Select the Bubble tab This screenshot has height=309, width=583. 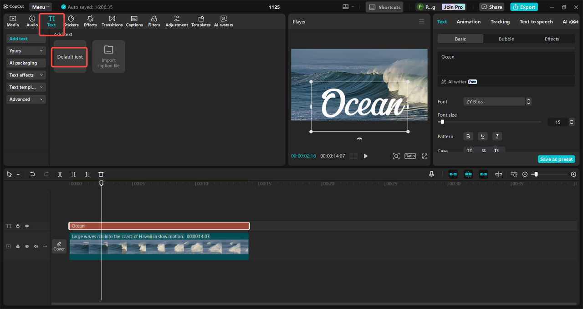506,39
